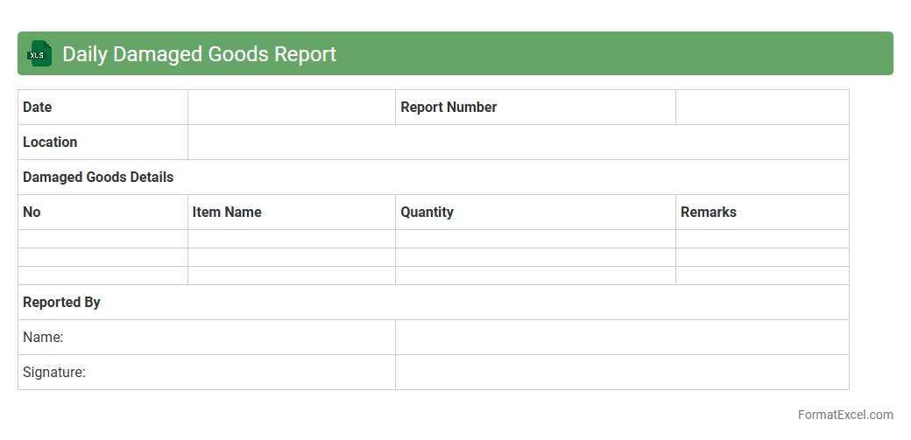The width and height of the screenshot is (911, 440).
Task: Select the Report Number label cell
Action: (534, 107)
